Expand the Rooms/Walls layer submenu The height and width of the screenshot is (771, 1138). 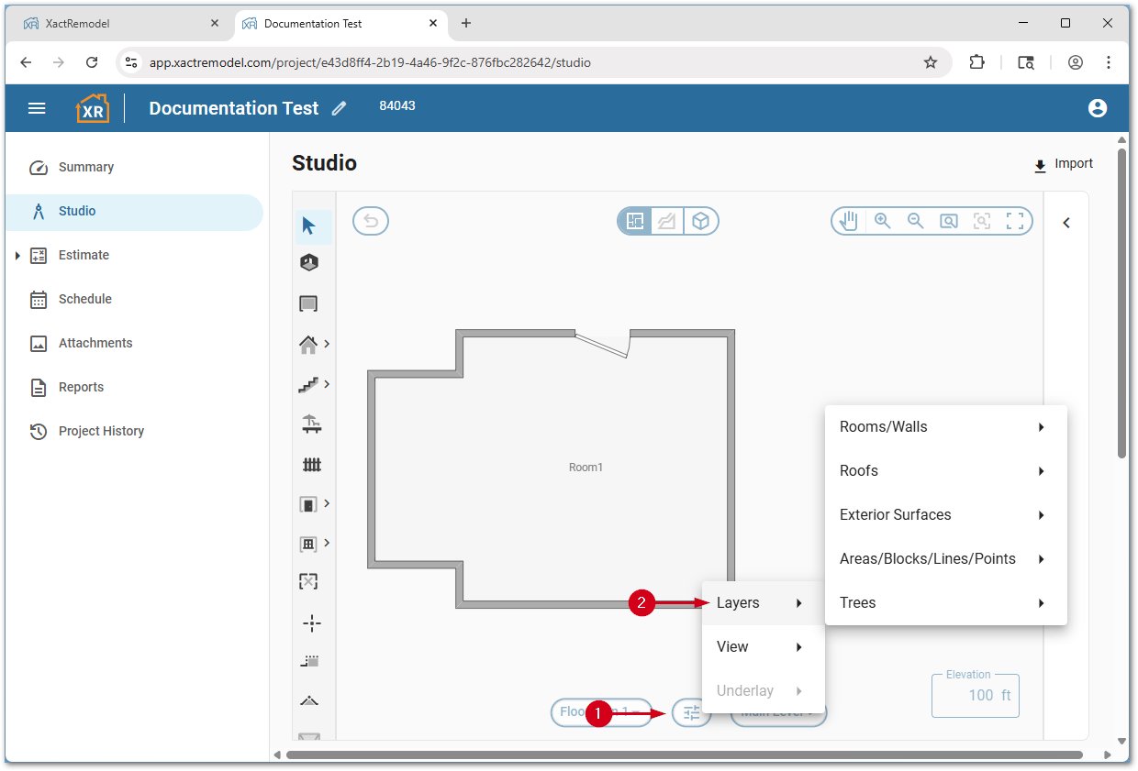tap(945, 427)
